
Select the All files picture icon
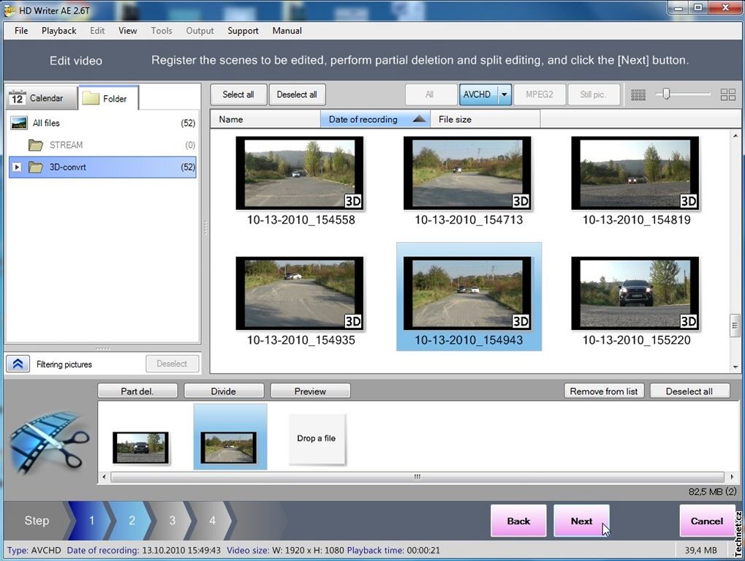point(19,123)
